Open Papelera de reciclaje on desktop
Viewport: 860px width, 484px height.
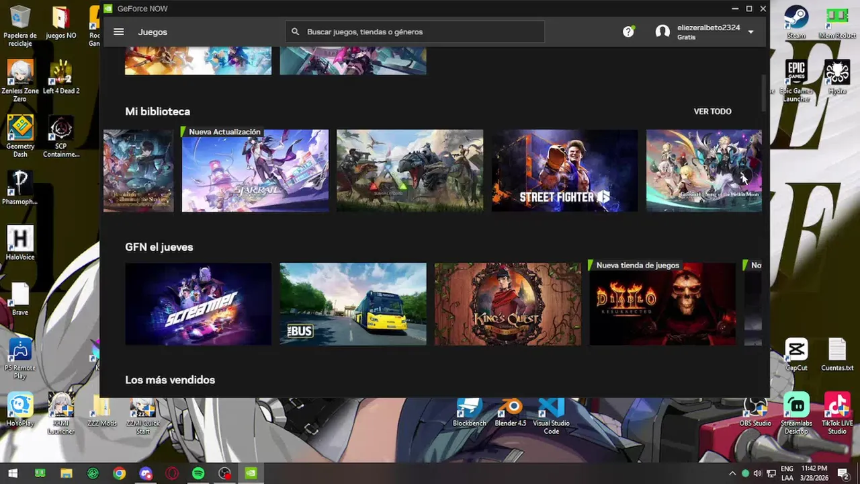click(x=20, y=26)
